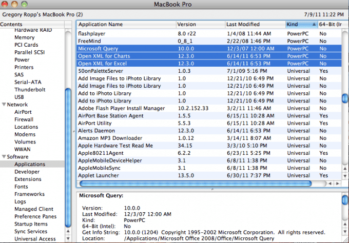
Task: Open Managed Client in the sidebar
Action: [x=34, y=209]
